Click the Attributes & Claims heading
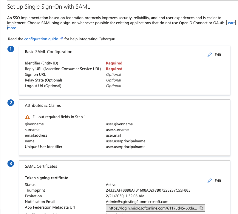 pos(43,105)
